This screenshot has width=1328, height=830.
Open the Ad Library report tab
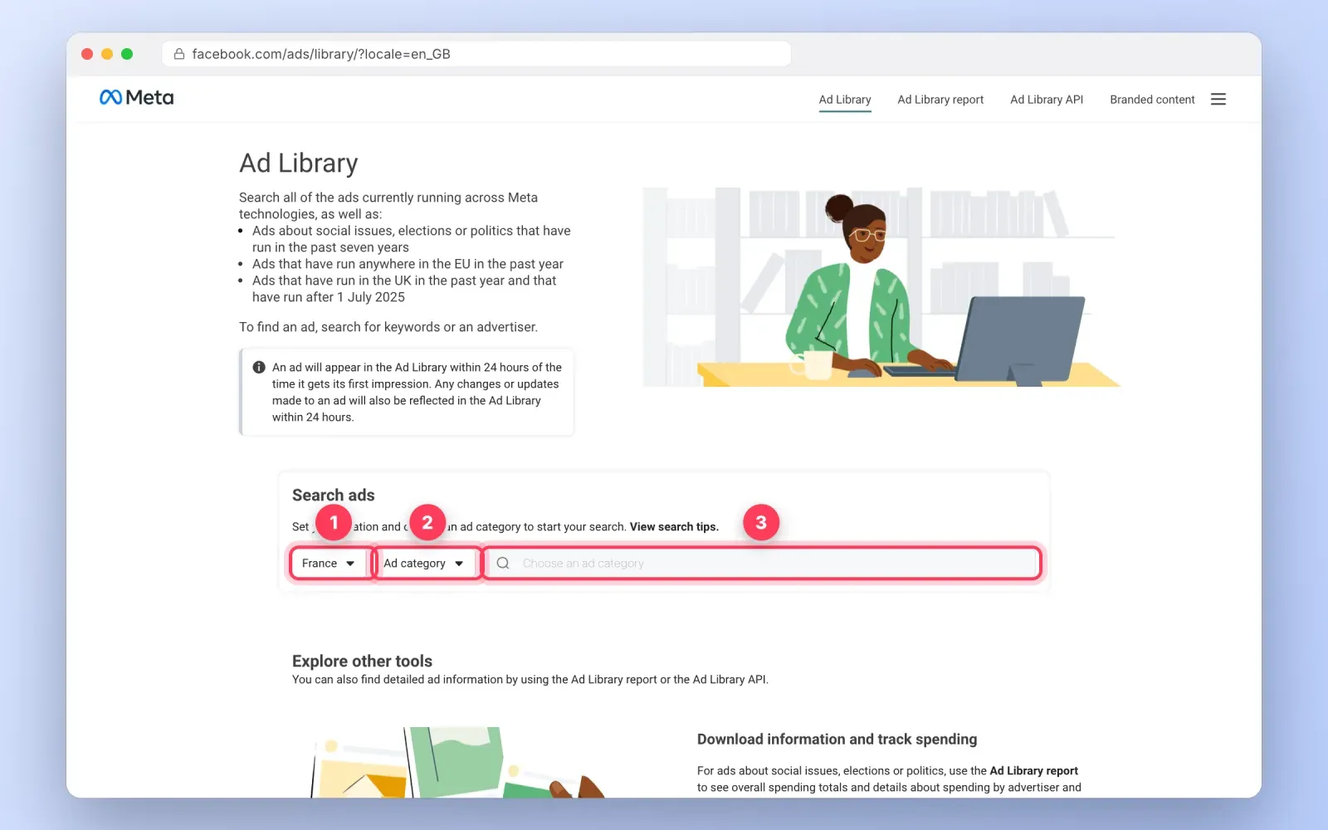[x=940, y=100]
